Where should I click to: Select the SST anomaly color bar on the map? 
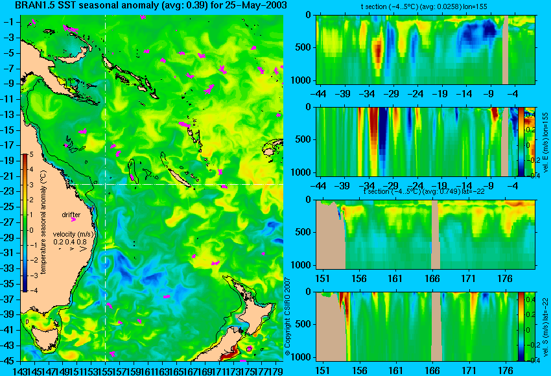click(25, 223)
